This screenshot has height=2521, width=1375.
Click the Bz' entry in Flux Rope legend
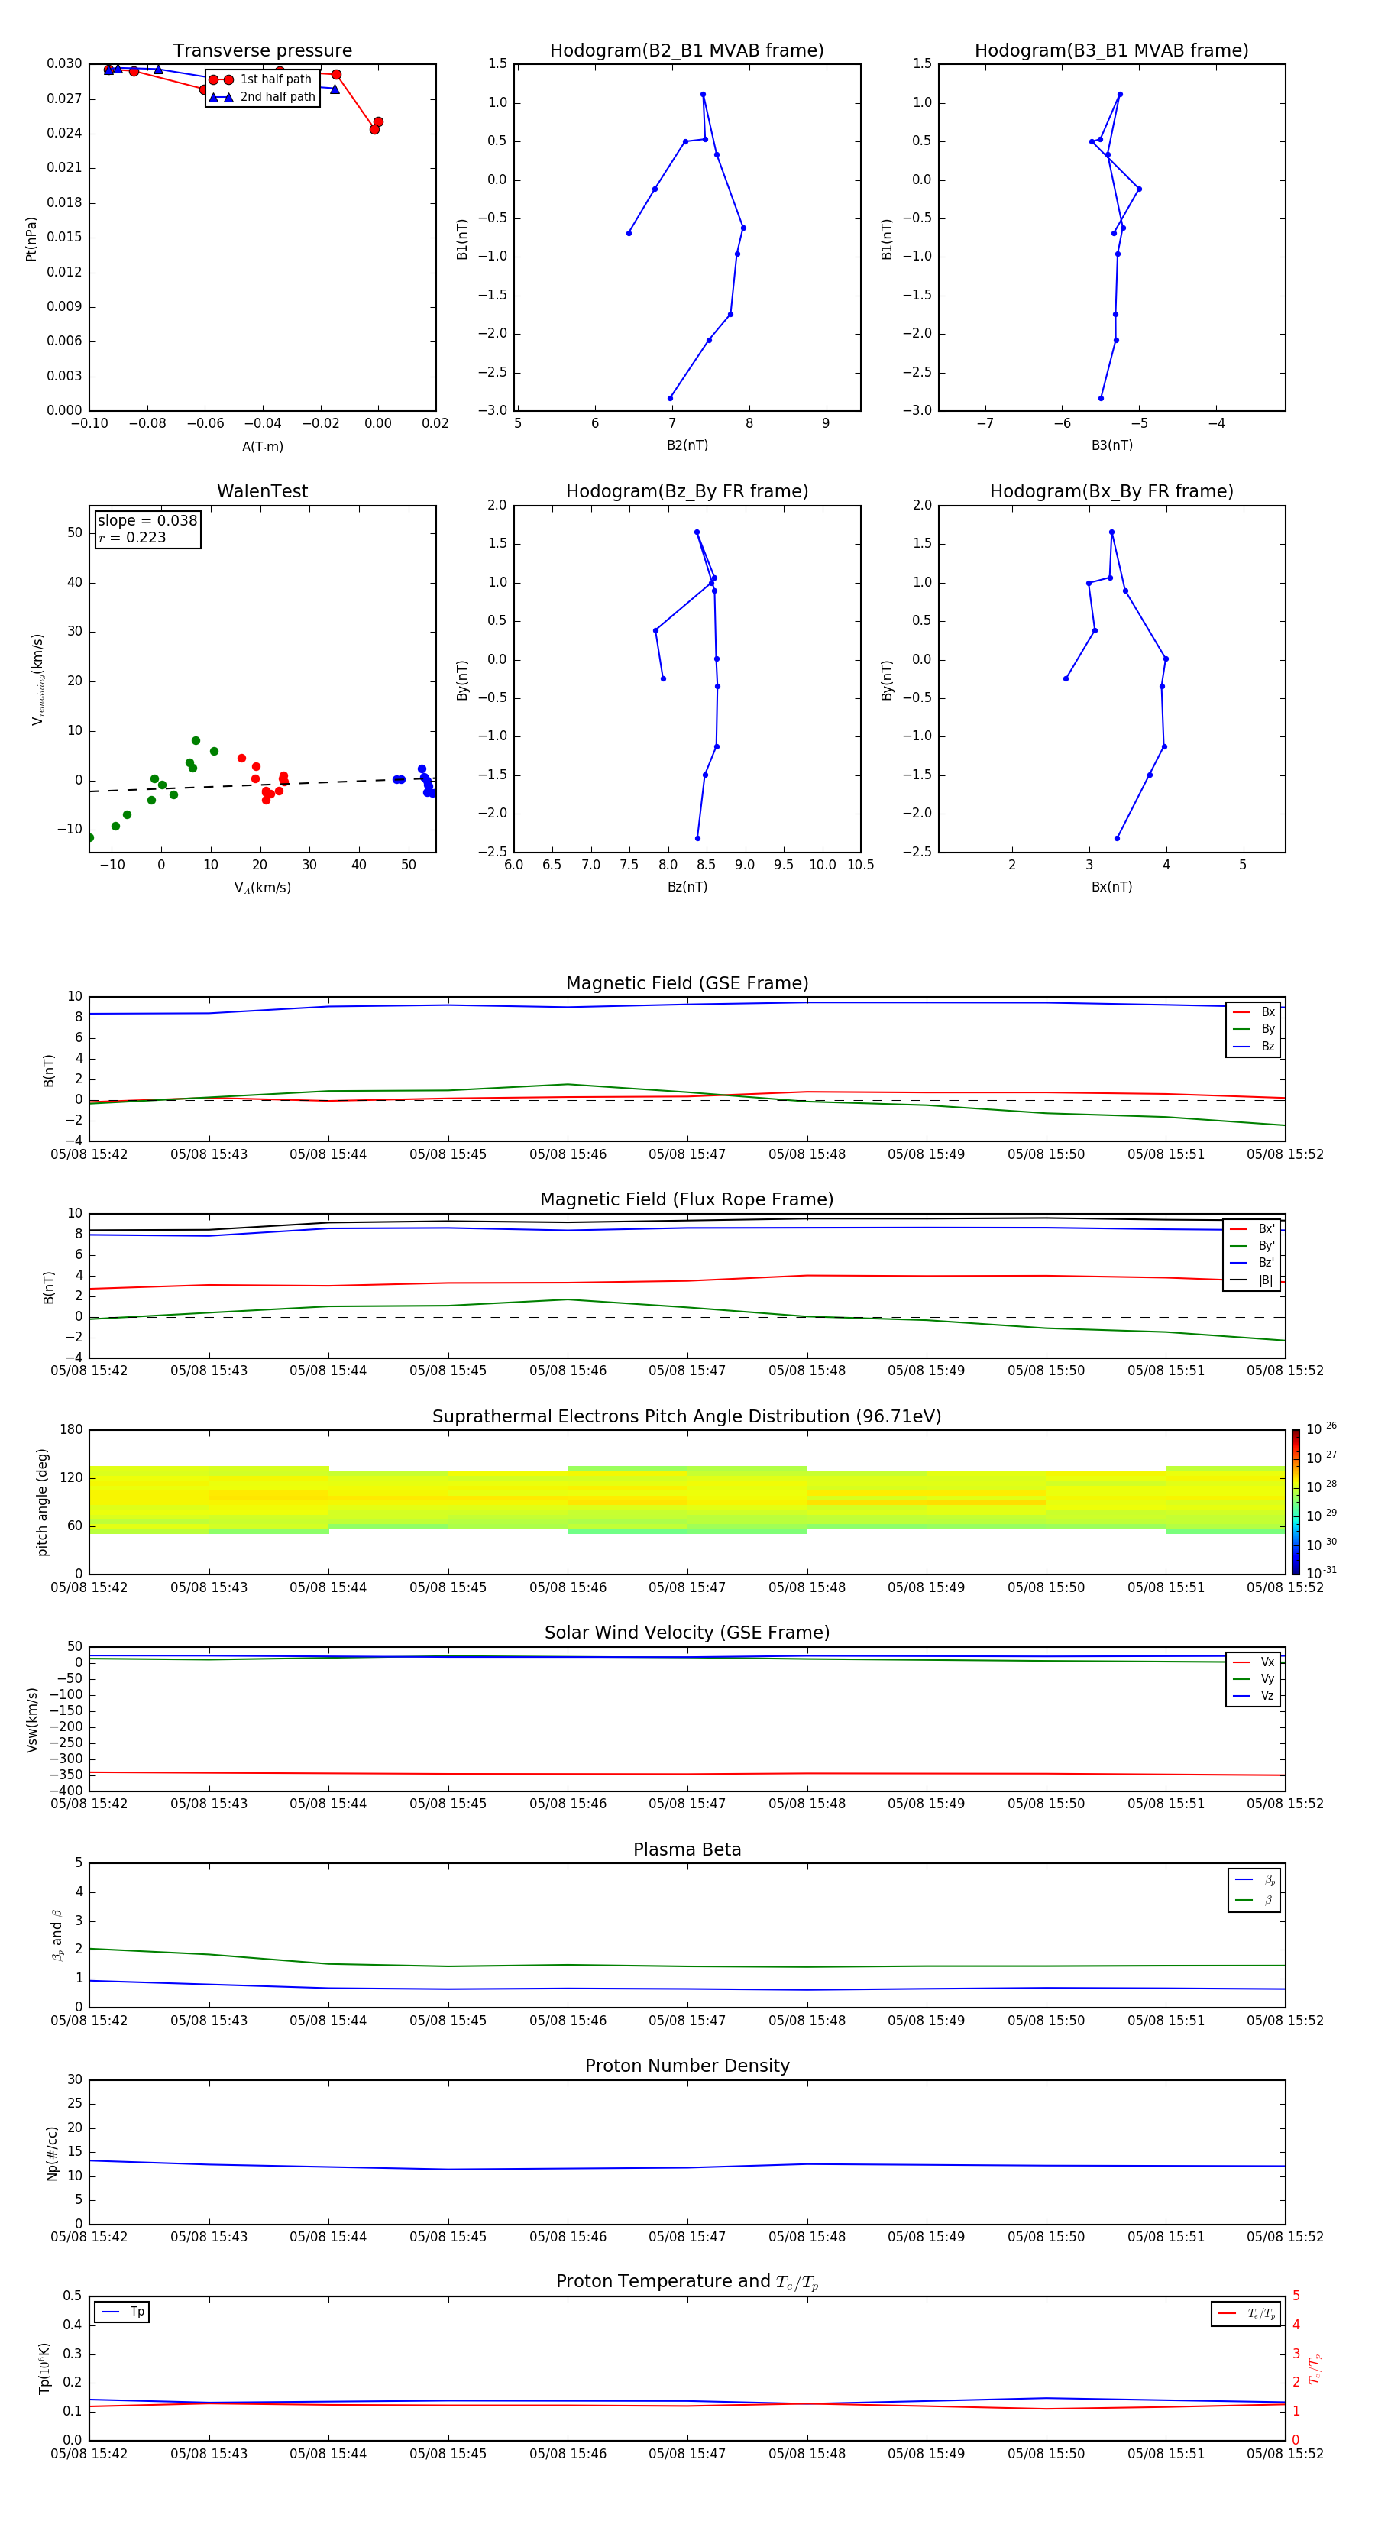[1252, 1263]
